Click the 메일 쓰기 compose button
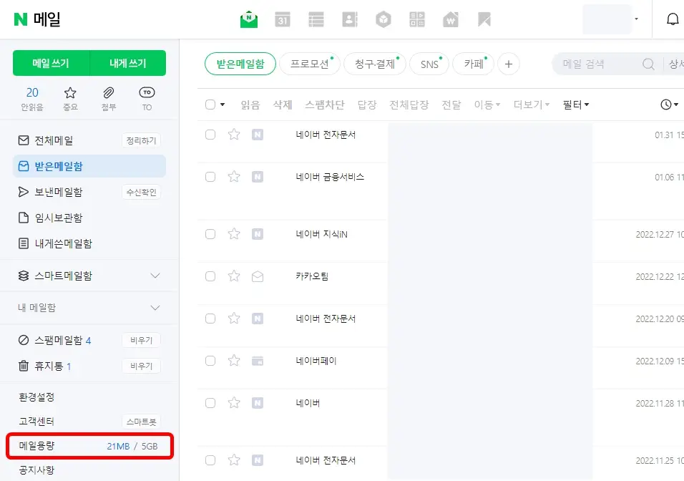Image resolution: width=684 pixels, height=481 pixels. click(50, 63)
